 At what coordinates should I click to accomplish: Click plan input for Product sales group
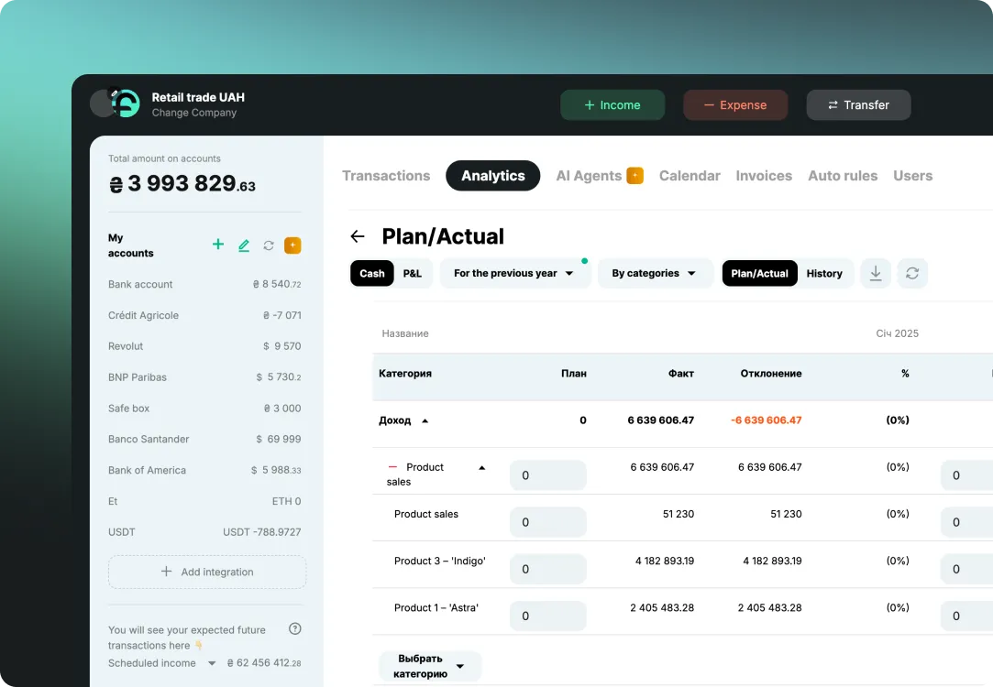pos(547,475)
